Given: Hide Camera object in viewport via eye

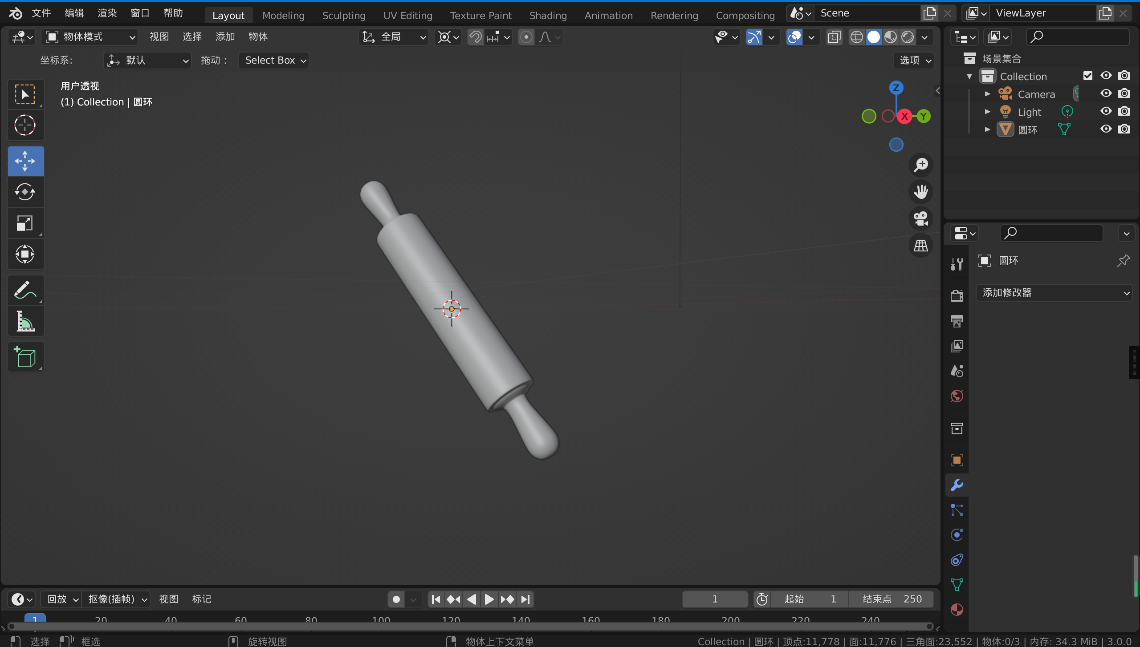Looking at the screenshot, I should click(x=1106, y=93).
